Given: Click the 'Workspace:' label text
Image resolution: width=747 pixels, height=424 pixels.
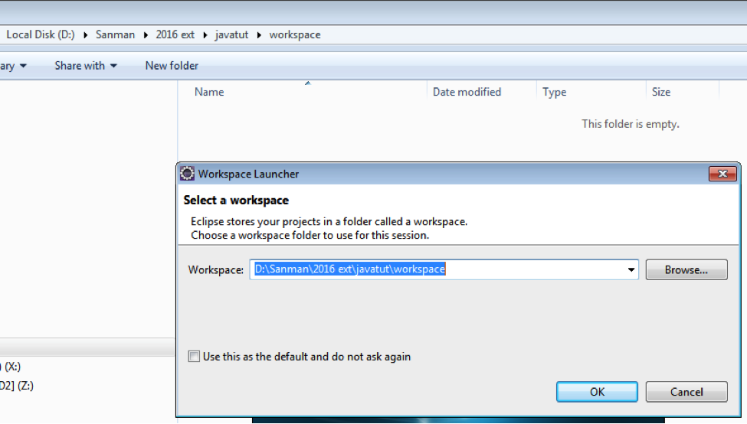Looking at the screenshot, I should (x=216, y=270).
